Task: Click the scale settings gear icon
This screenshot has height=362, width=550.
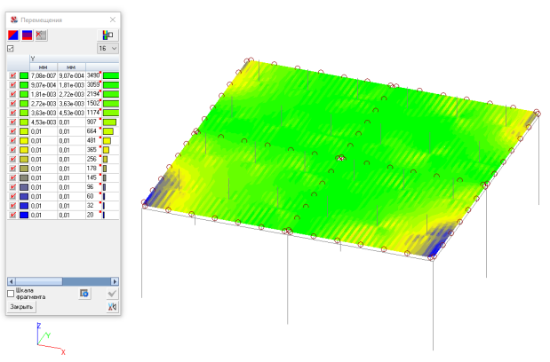Action: point(84,293)
